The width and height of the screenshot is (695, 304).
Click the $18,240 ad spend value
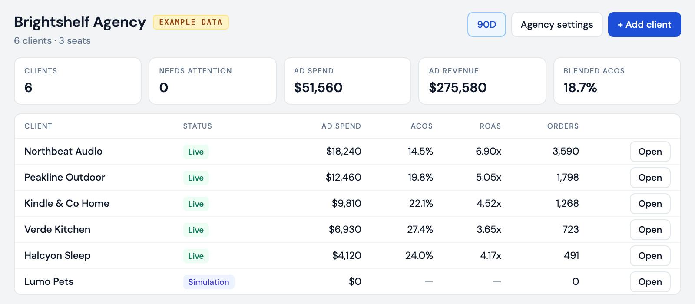(x=344, y=152)
